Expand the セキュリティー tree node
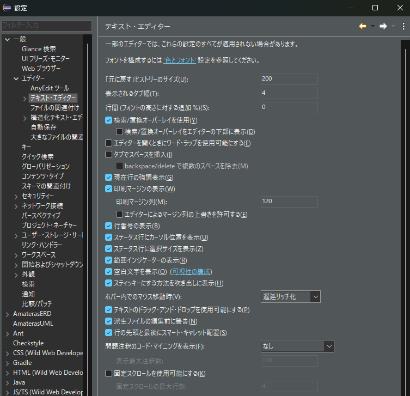The width and height of the screenshot is (410, 396). pyautogui.click(x=16, y=196)
